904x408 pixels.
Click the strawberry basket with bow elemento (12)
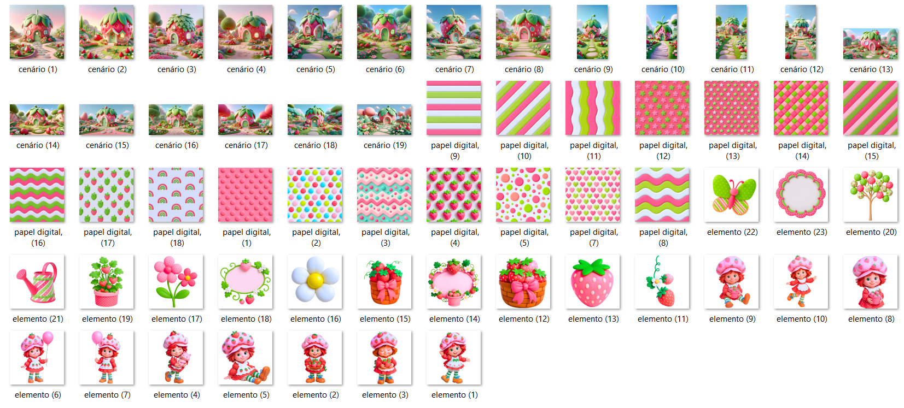click(x=523, y=282)
